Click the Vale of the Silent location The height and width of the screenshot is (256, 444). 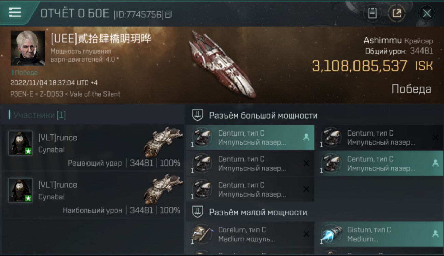(x=95, y=94)
